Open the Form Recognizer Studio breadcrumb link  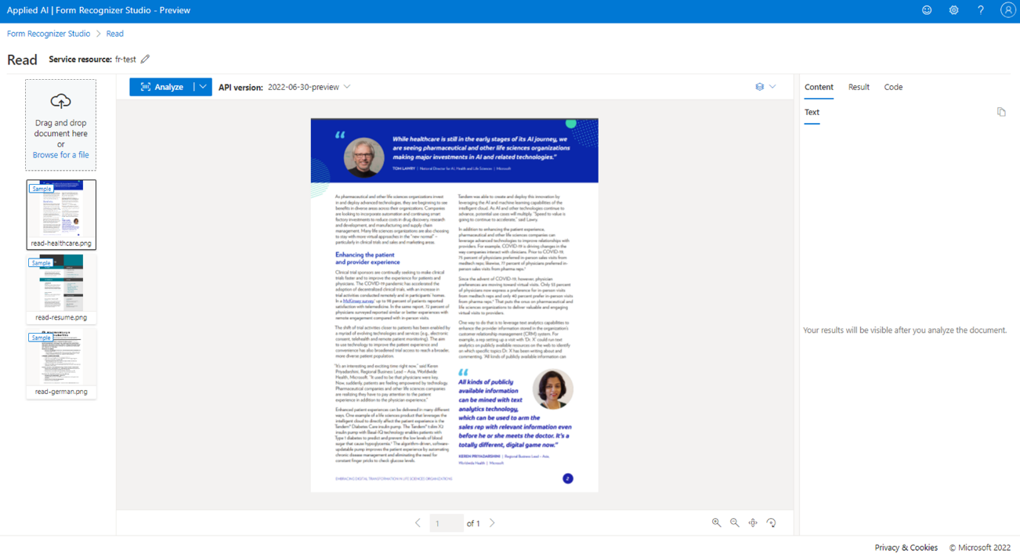point(49,34)
